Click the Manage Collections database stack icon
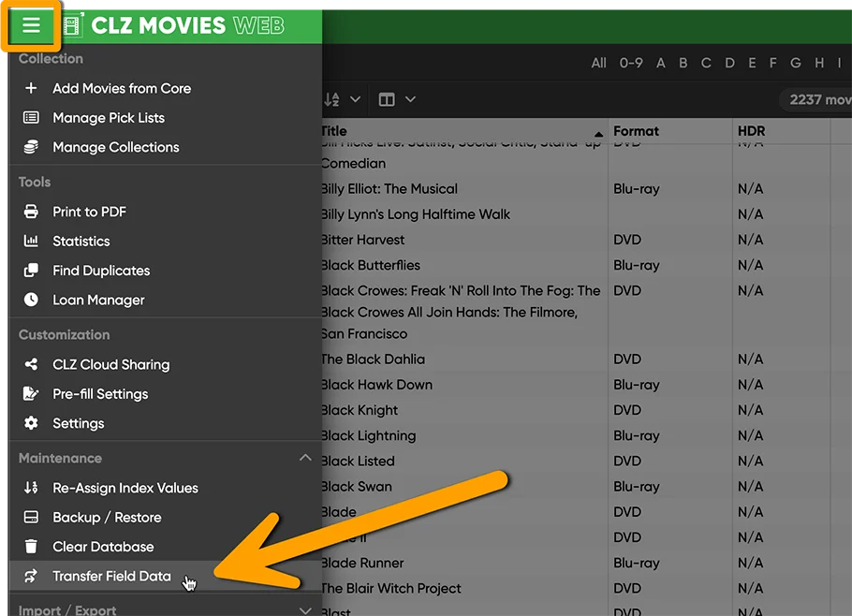The height and width of the screenshot is (616, 852). coord(31,147)
